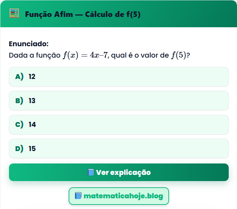Click the green letter D) label

tap(19, 149)
